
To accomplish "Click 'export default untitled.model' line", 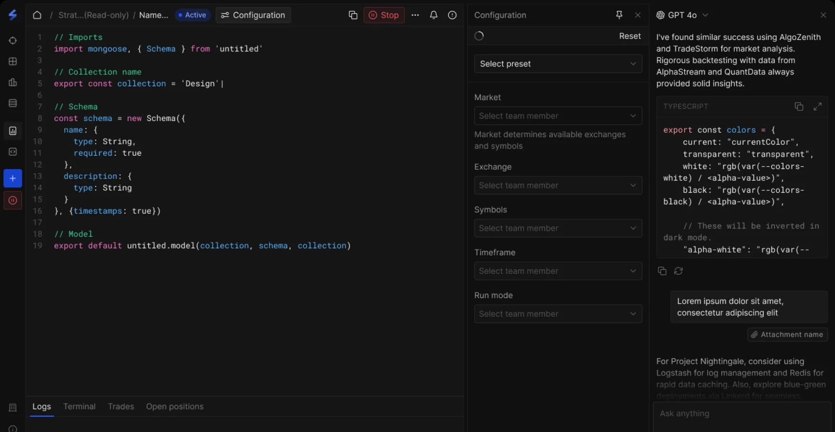I will tap(202, 245).
